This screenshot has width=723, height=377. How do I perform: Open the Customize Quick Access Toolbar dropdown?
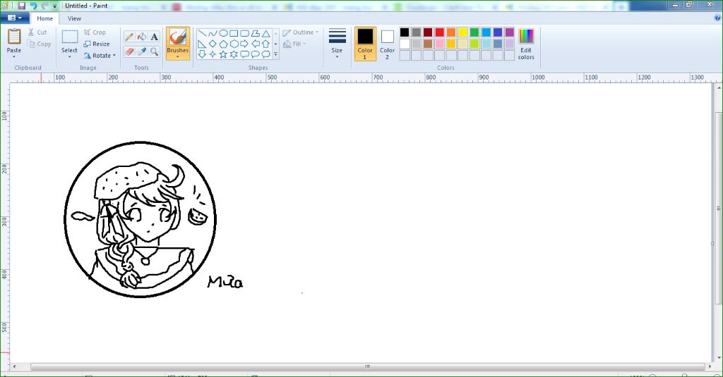54,6
